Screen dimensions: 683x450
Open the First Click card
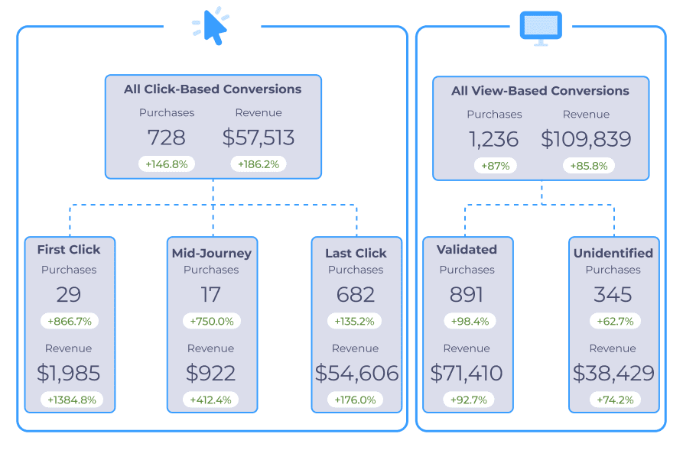point(69,324)
